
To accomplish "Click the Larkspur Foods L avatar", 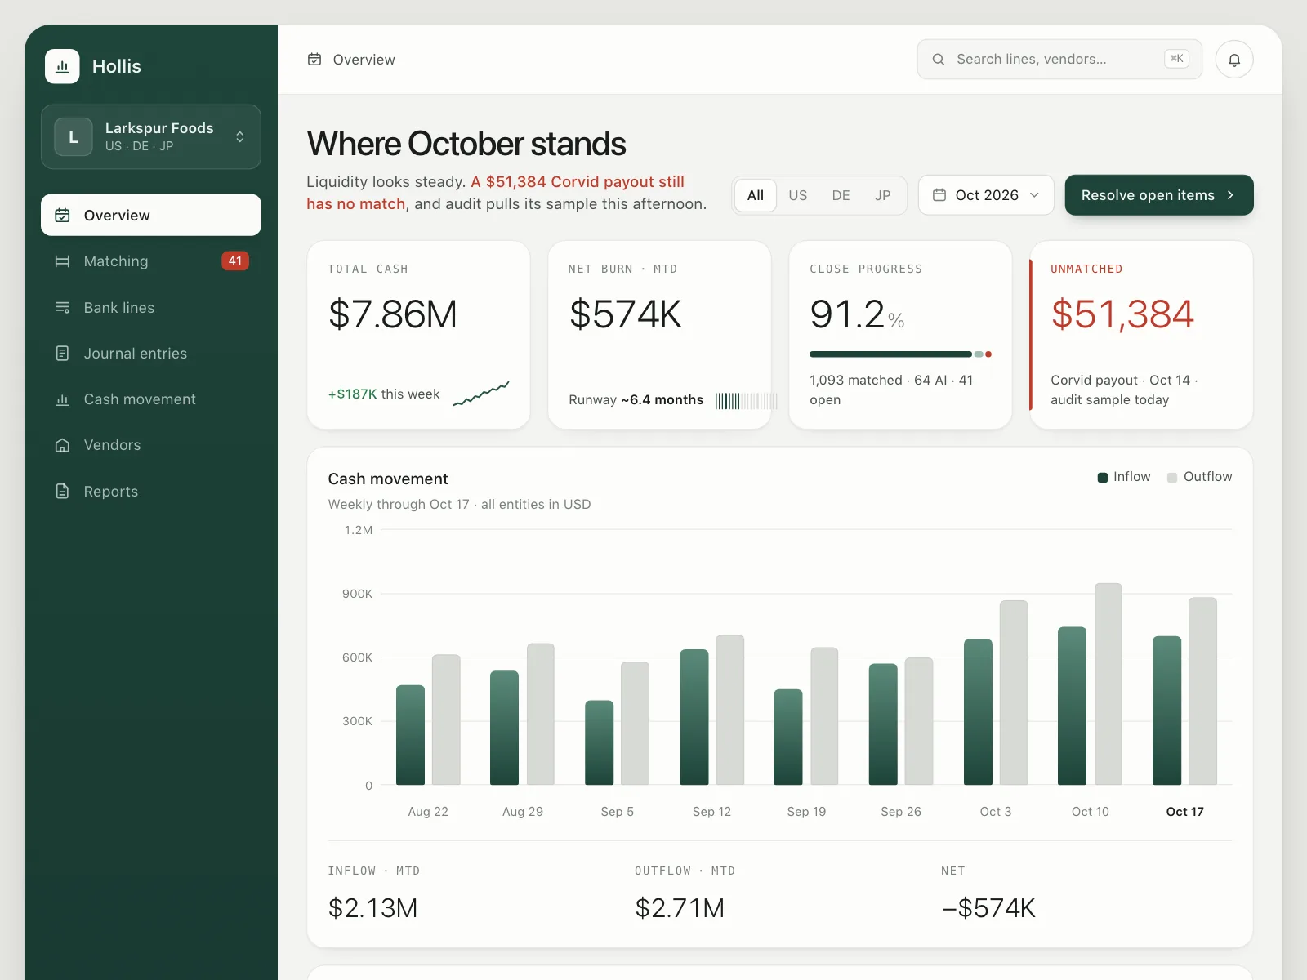I will [x=74, y=137].
